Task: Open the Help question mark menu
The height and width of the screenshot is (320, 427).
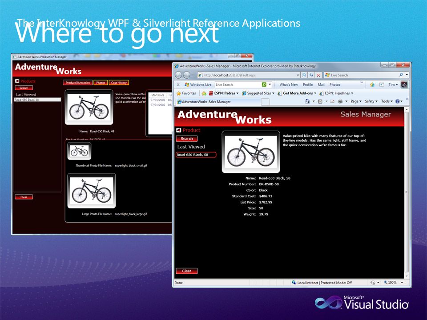Action: point(399,101)
